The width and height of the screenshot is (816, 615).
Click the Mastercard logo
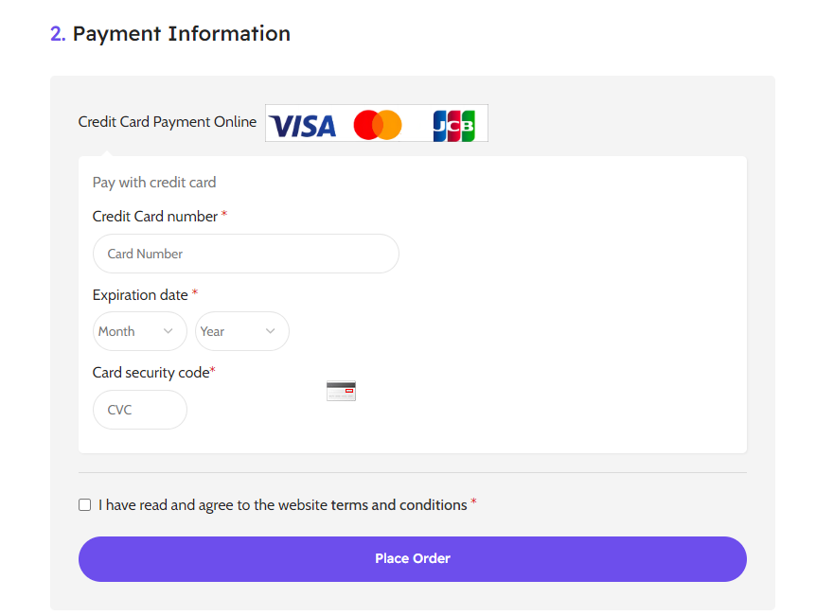[x=378, y=125]
